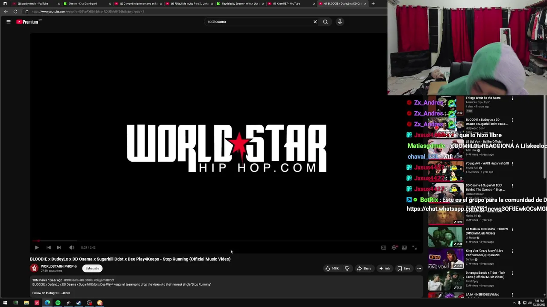Like the video showing 148K likes
The height and width of the screenshot is (307, 547).
332,268
